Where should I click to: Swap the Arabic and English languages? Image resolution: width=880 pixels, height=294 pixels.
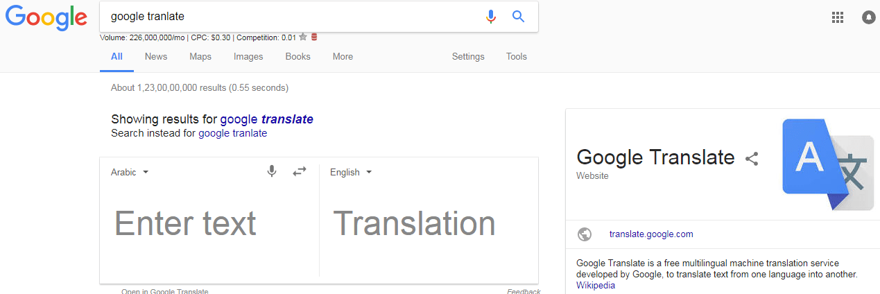[x=300, y=171]
